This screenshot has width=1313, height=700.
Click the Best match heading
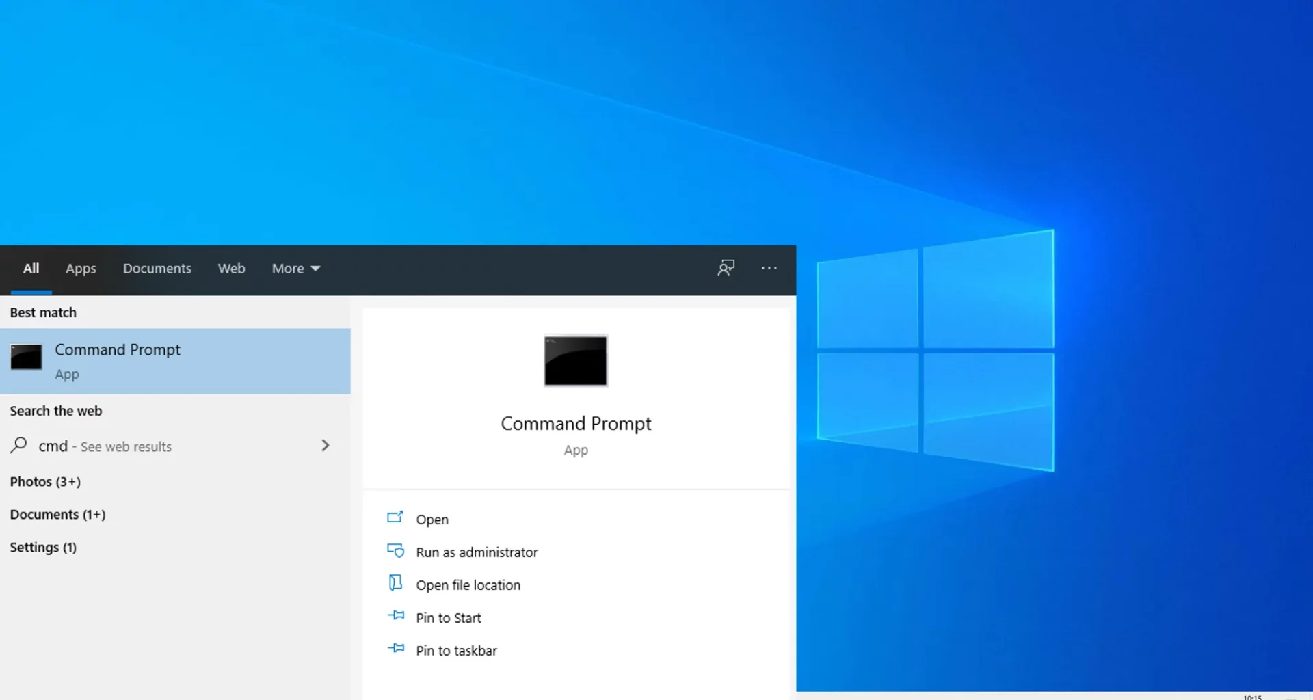point(43,312)
